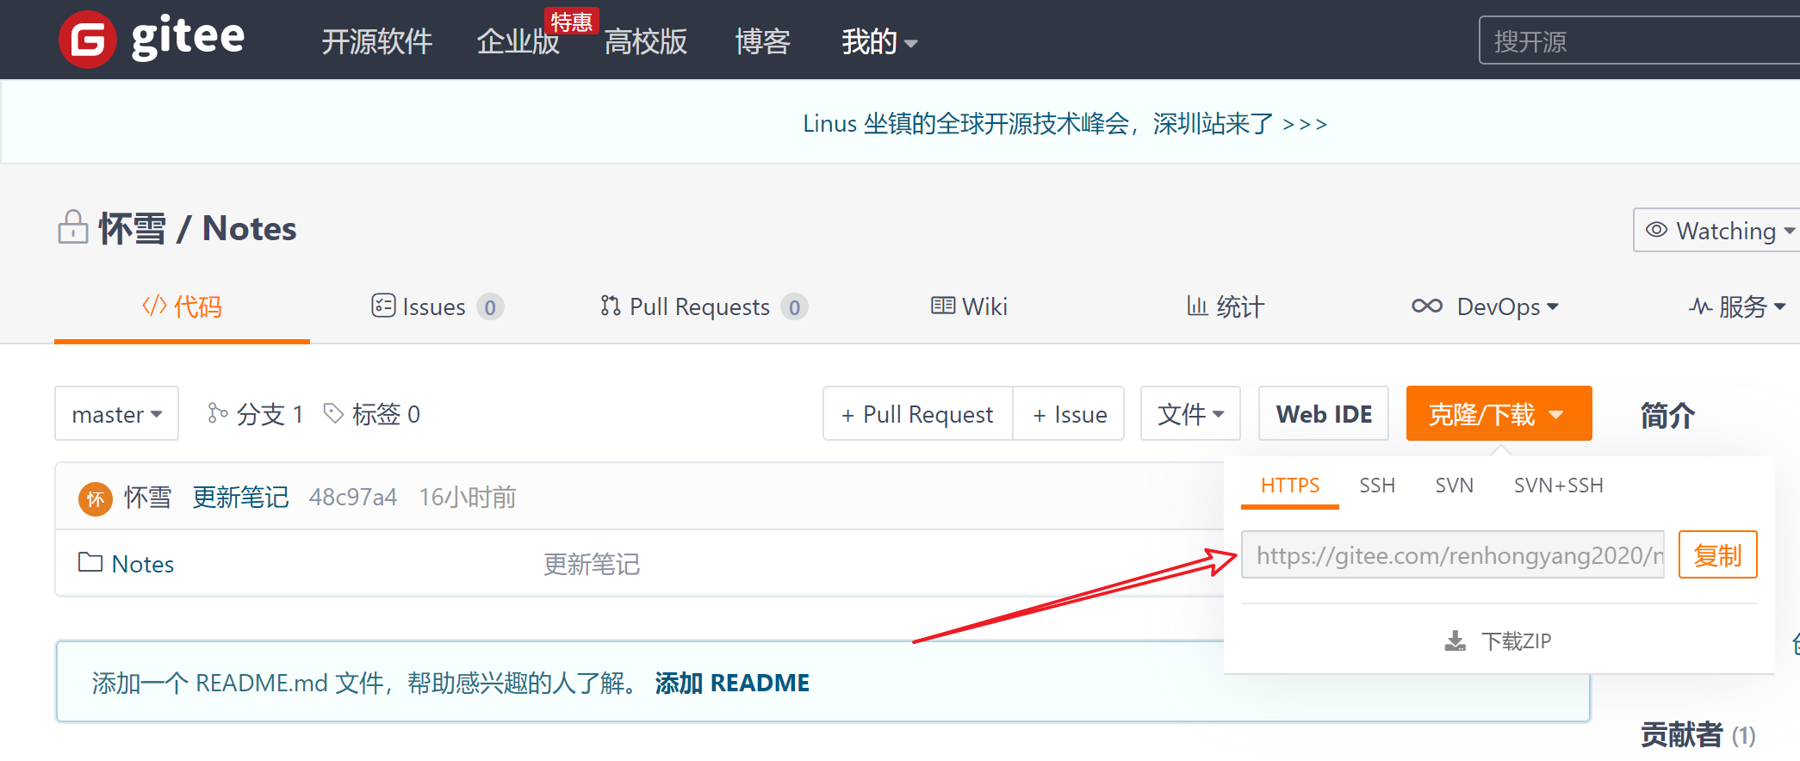The image size is (1800, 761).
Task: Go to 博客 in the navigation
Action: coord(762,41)
